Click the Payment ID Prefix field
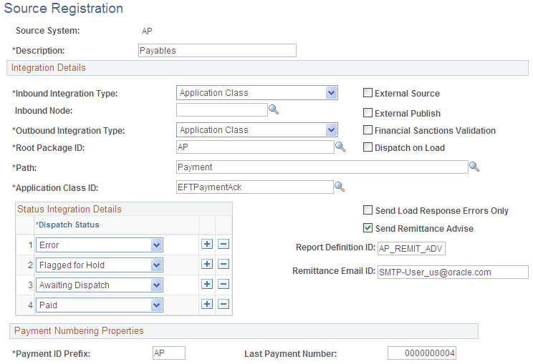Screen dimensions: 533x364 pyautogui.click(x=169, y=353)
